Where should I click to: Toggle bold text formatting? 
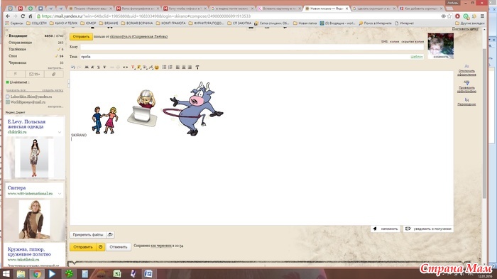tap(87, 67)
